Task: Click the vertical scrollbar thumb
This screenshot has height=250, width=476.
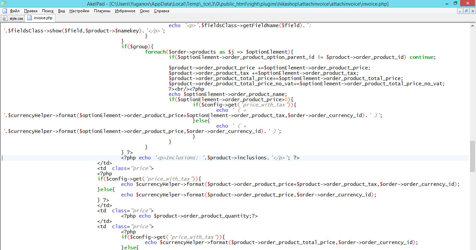Action: (472, 156)
